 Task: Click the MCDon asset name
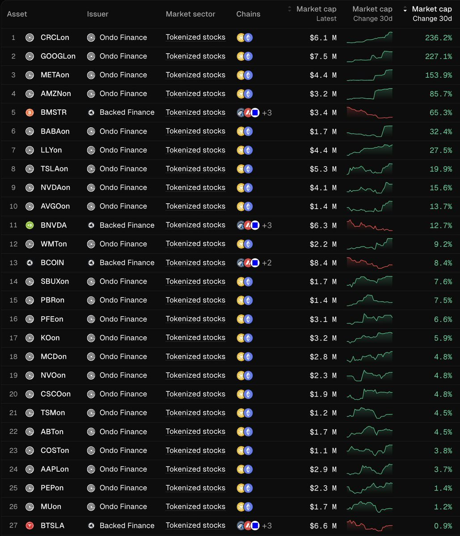click(54, 356)
